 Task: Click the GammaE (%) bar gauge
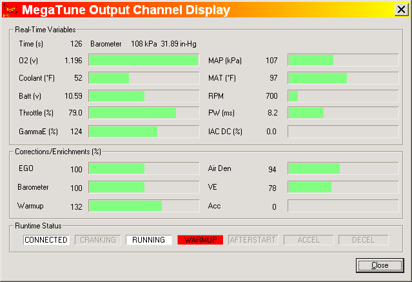(x=144, y=132)
